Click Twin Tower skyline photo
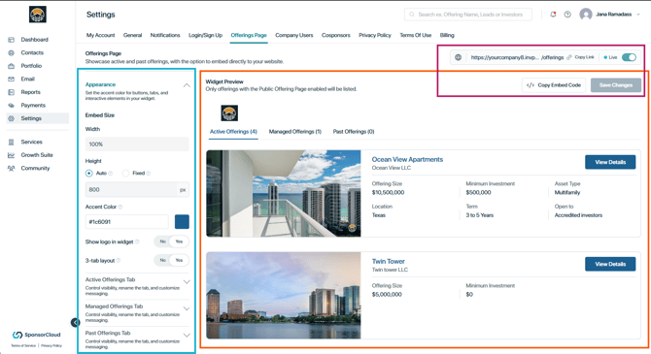The width and height of the screenshot is (651, 354). (x=284, y=296)
